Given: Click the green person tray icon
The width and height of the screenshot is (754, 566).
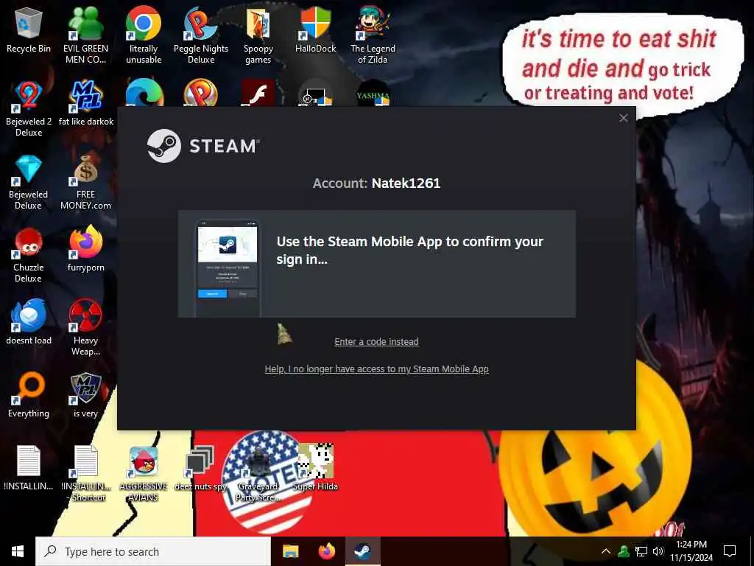Looking at the screenshot, I should click(x=624, y=551).
